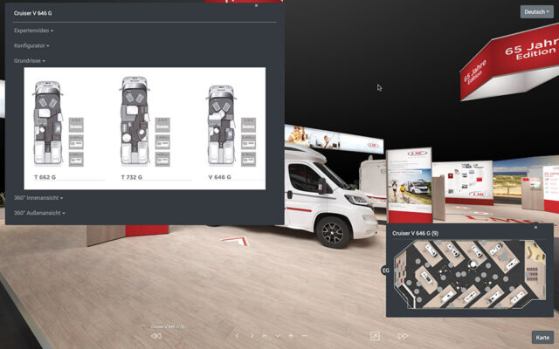Click the T 662 G label
This screenshot has width=559, height=349.
(x=45, y=177)
